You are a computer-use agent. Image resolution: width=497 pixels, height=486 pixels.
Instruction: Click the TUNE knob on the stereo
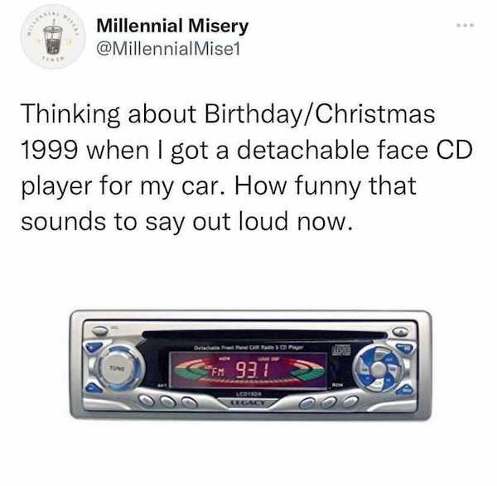click(x=118, y=368)
